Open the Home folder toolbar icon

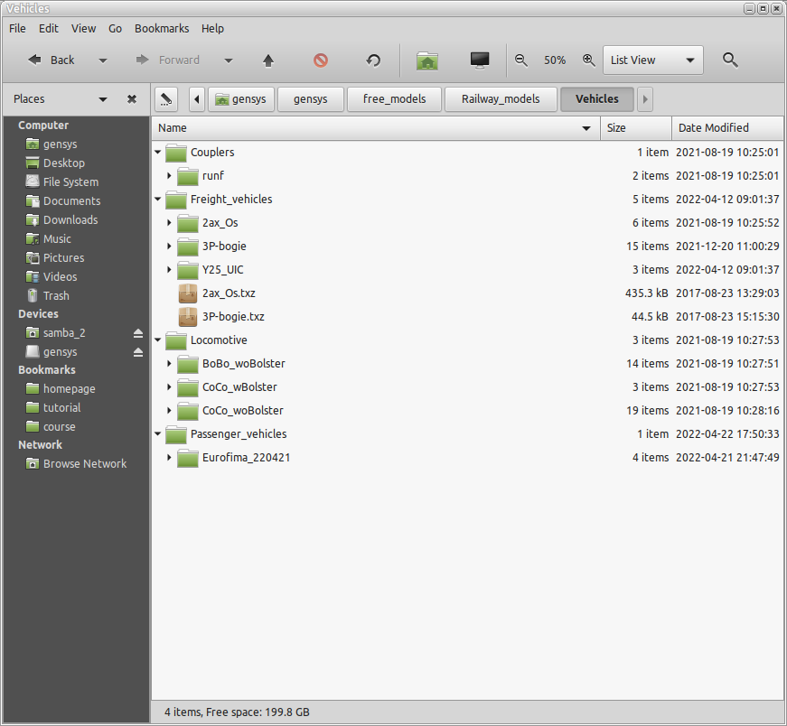point(427,60)
